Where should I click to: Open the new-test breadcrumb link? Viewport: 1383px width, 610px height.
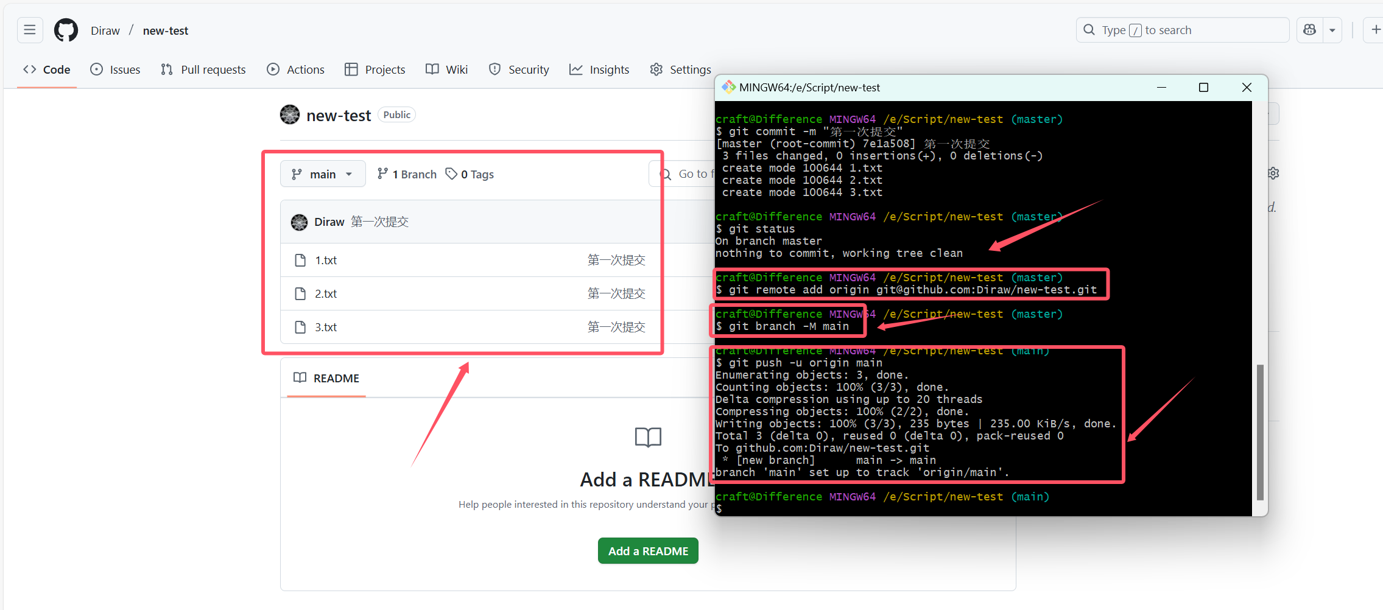166,30
